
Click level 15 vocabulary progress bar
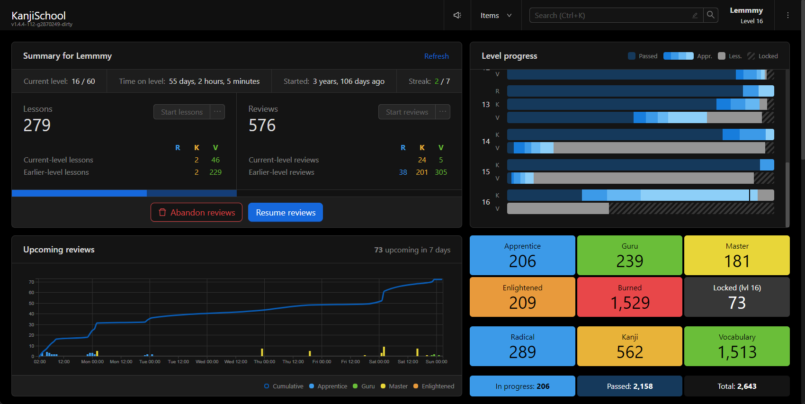[x=641, y=178]
